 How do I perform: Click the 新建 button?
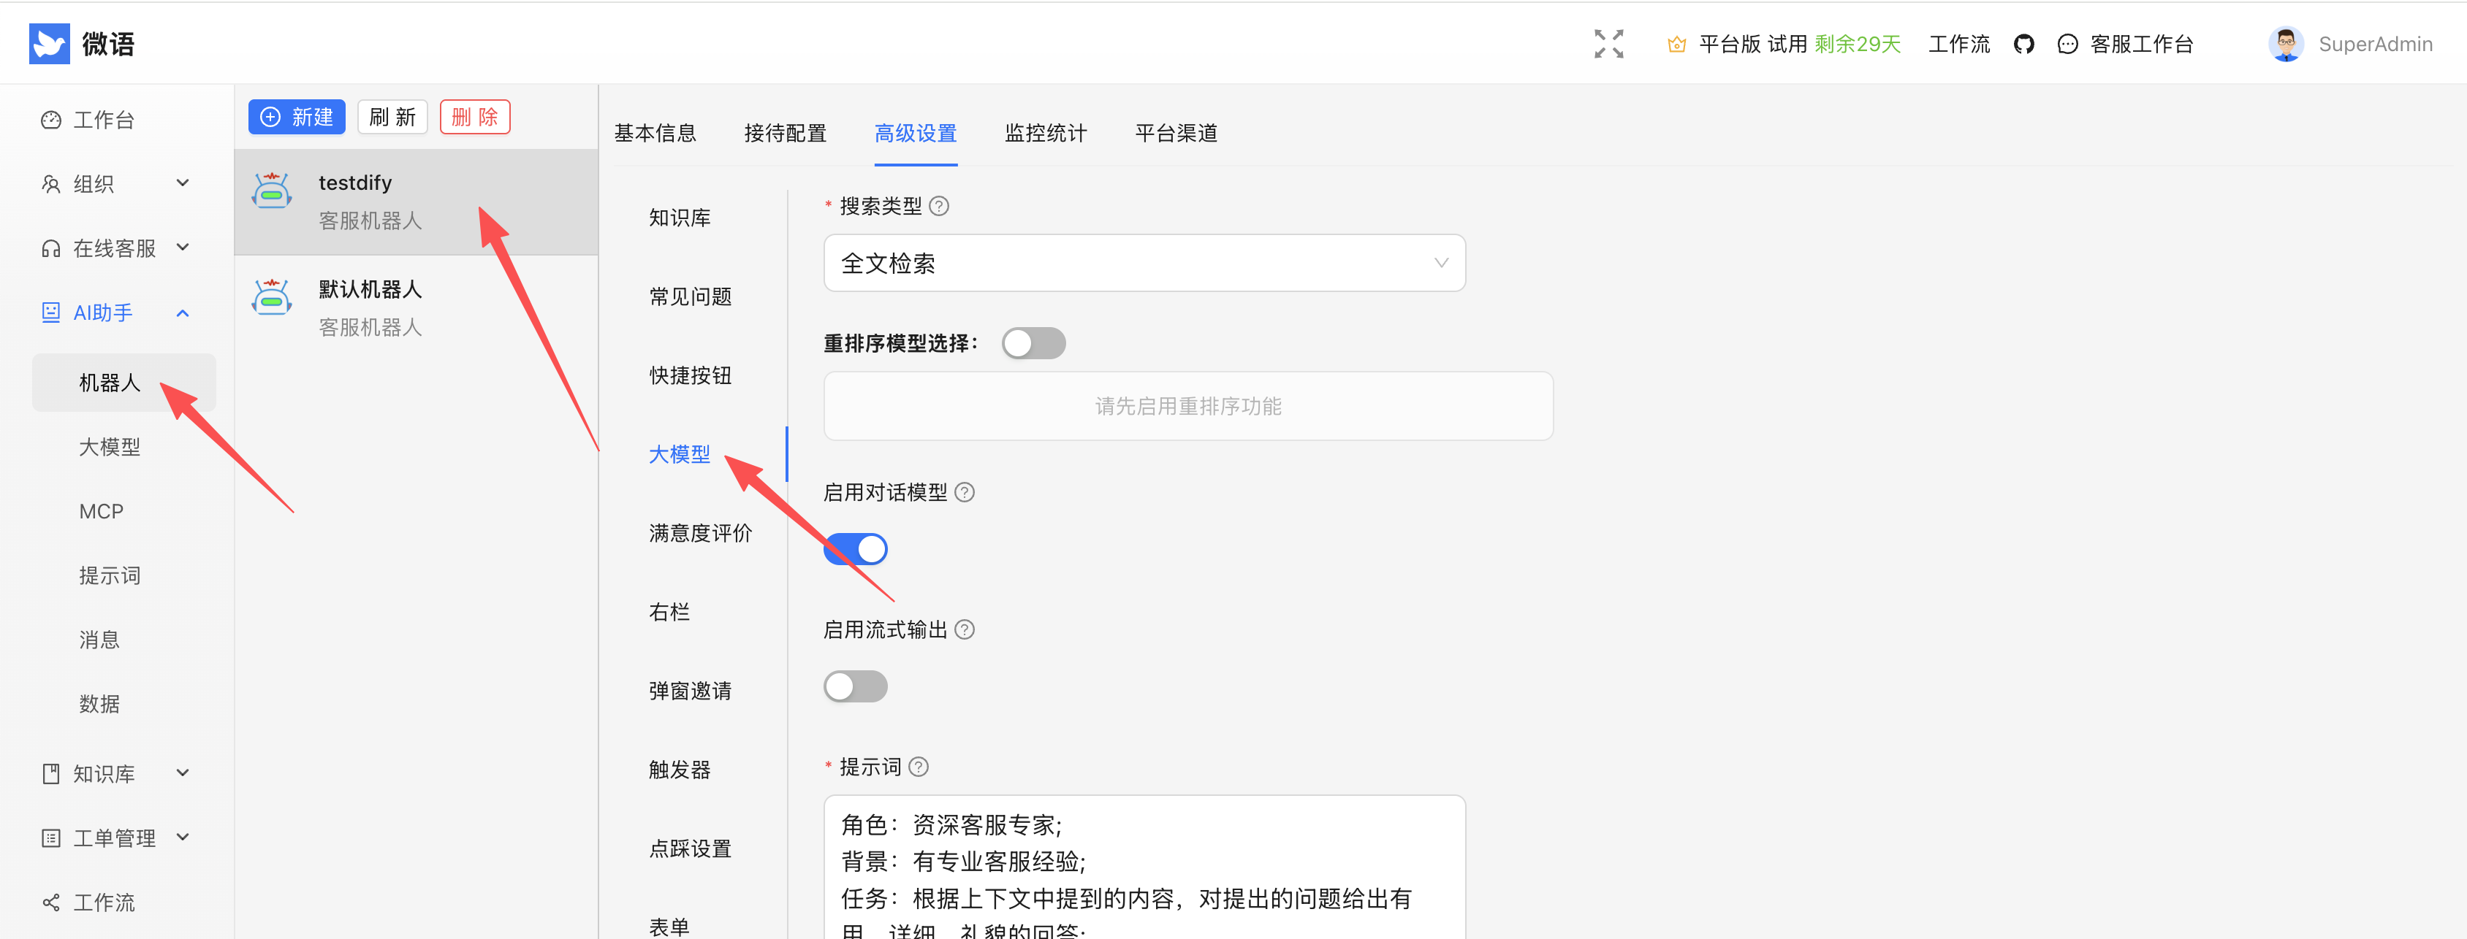(297, 117)
